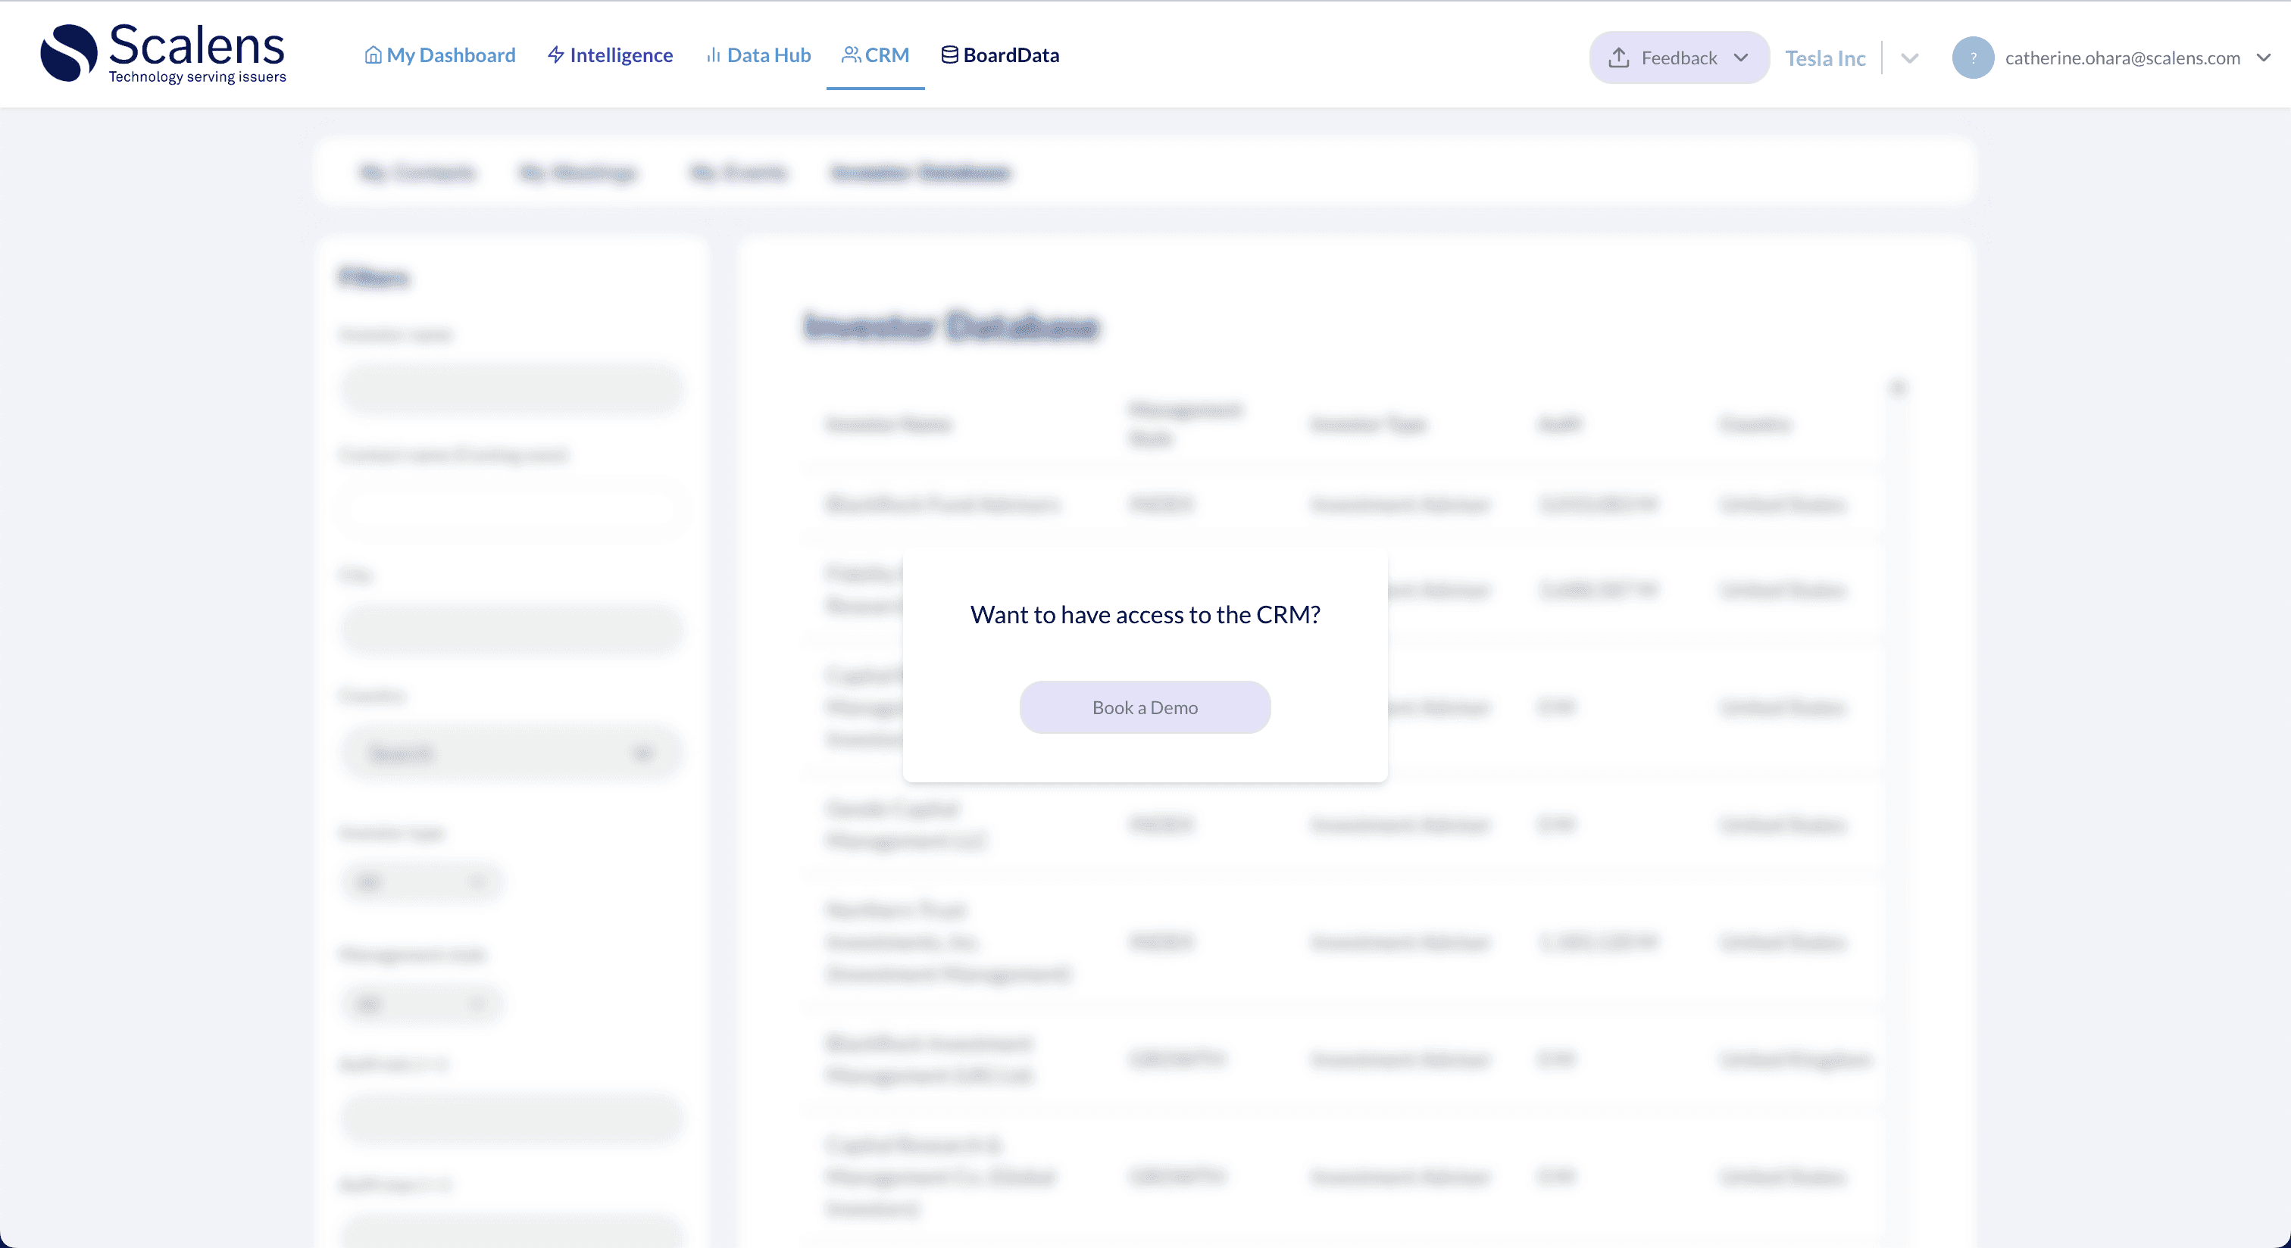
Task: Go to the Data Hub section
Action: pos(768,55)
